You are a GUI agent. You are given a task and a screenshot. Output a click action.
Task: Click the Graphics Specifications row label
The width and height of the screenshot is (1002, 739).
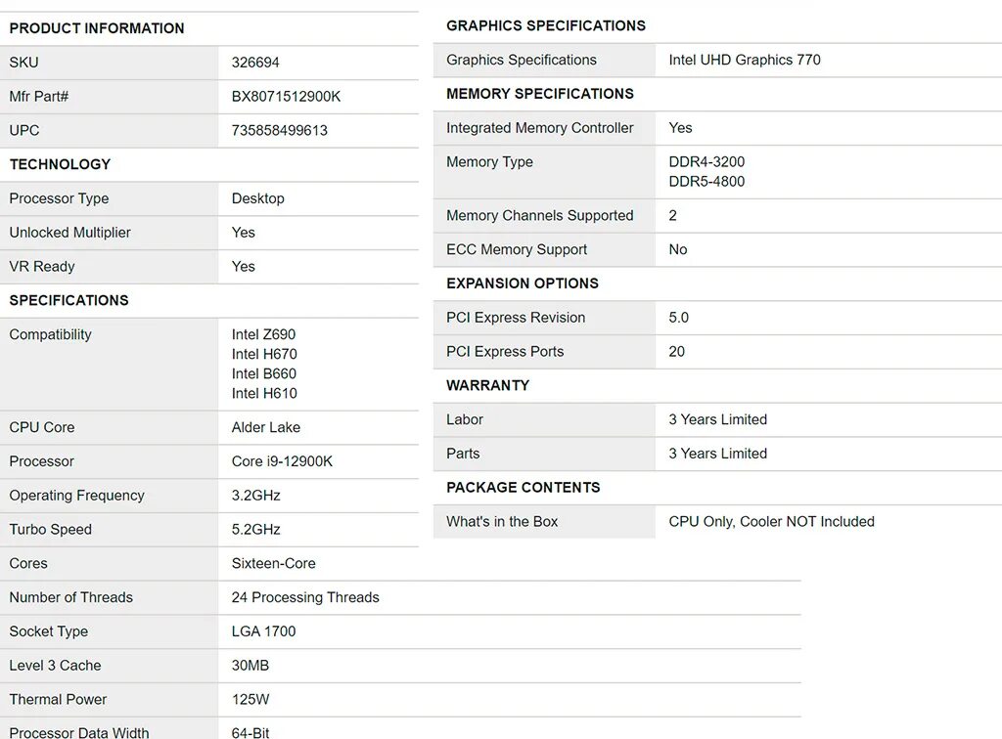[x=521, y=60]
